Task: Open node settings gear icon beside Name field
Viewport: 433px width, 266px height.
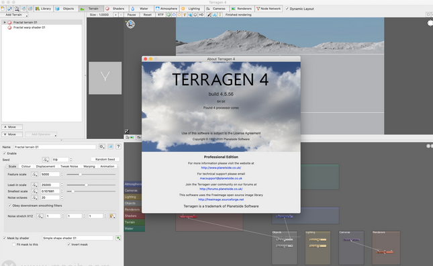Action: click(102, 146)
